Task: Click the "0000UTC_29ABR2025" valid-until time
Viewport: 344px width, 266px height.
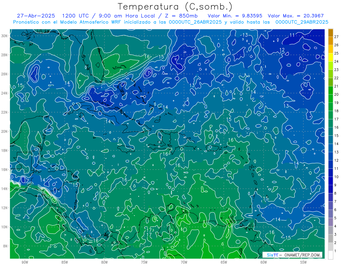Action: pos(302,22)
